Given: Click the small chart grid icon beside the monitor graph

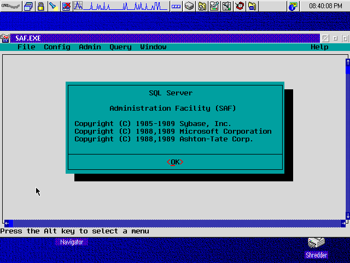Looking at the screenshot, I should [x=78, y=6].
